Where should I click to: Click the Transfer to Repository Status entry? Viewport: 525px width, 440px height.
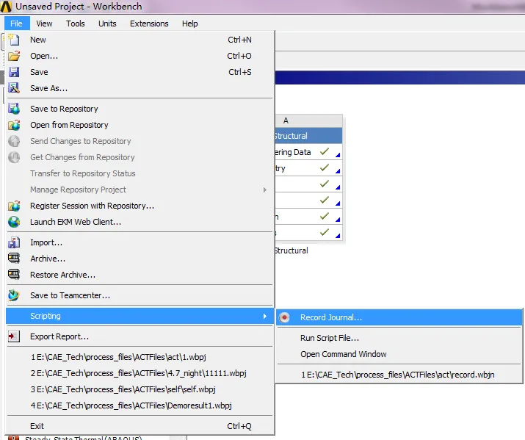pyautogui.click(x=140, y=173)
